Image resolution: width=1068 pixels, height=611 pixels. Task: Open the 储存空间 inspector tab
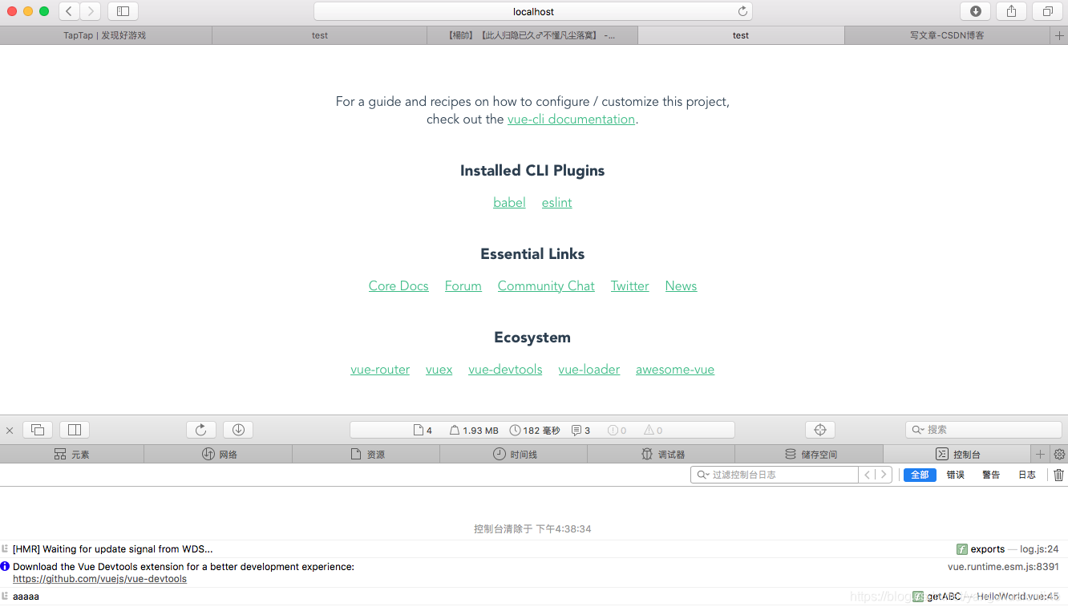(x=809, y=455)
